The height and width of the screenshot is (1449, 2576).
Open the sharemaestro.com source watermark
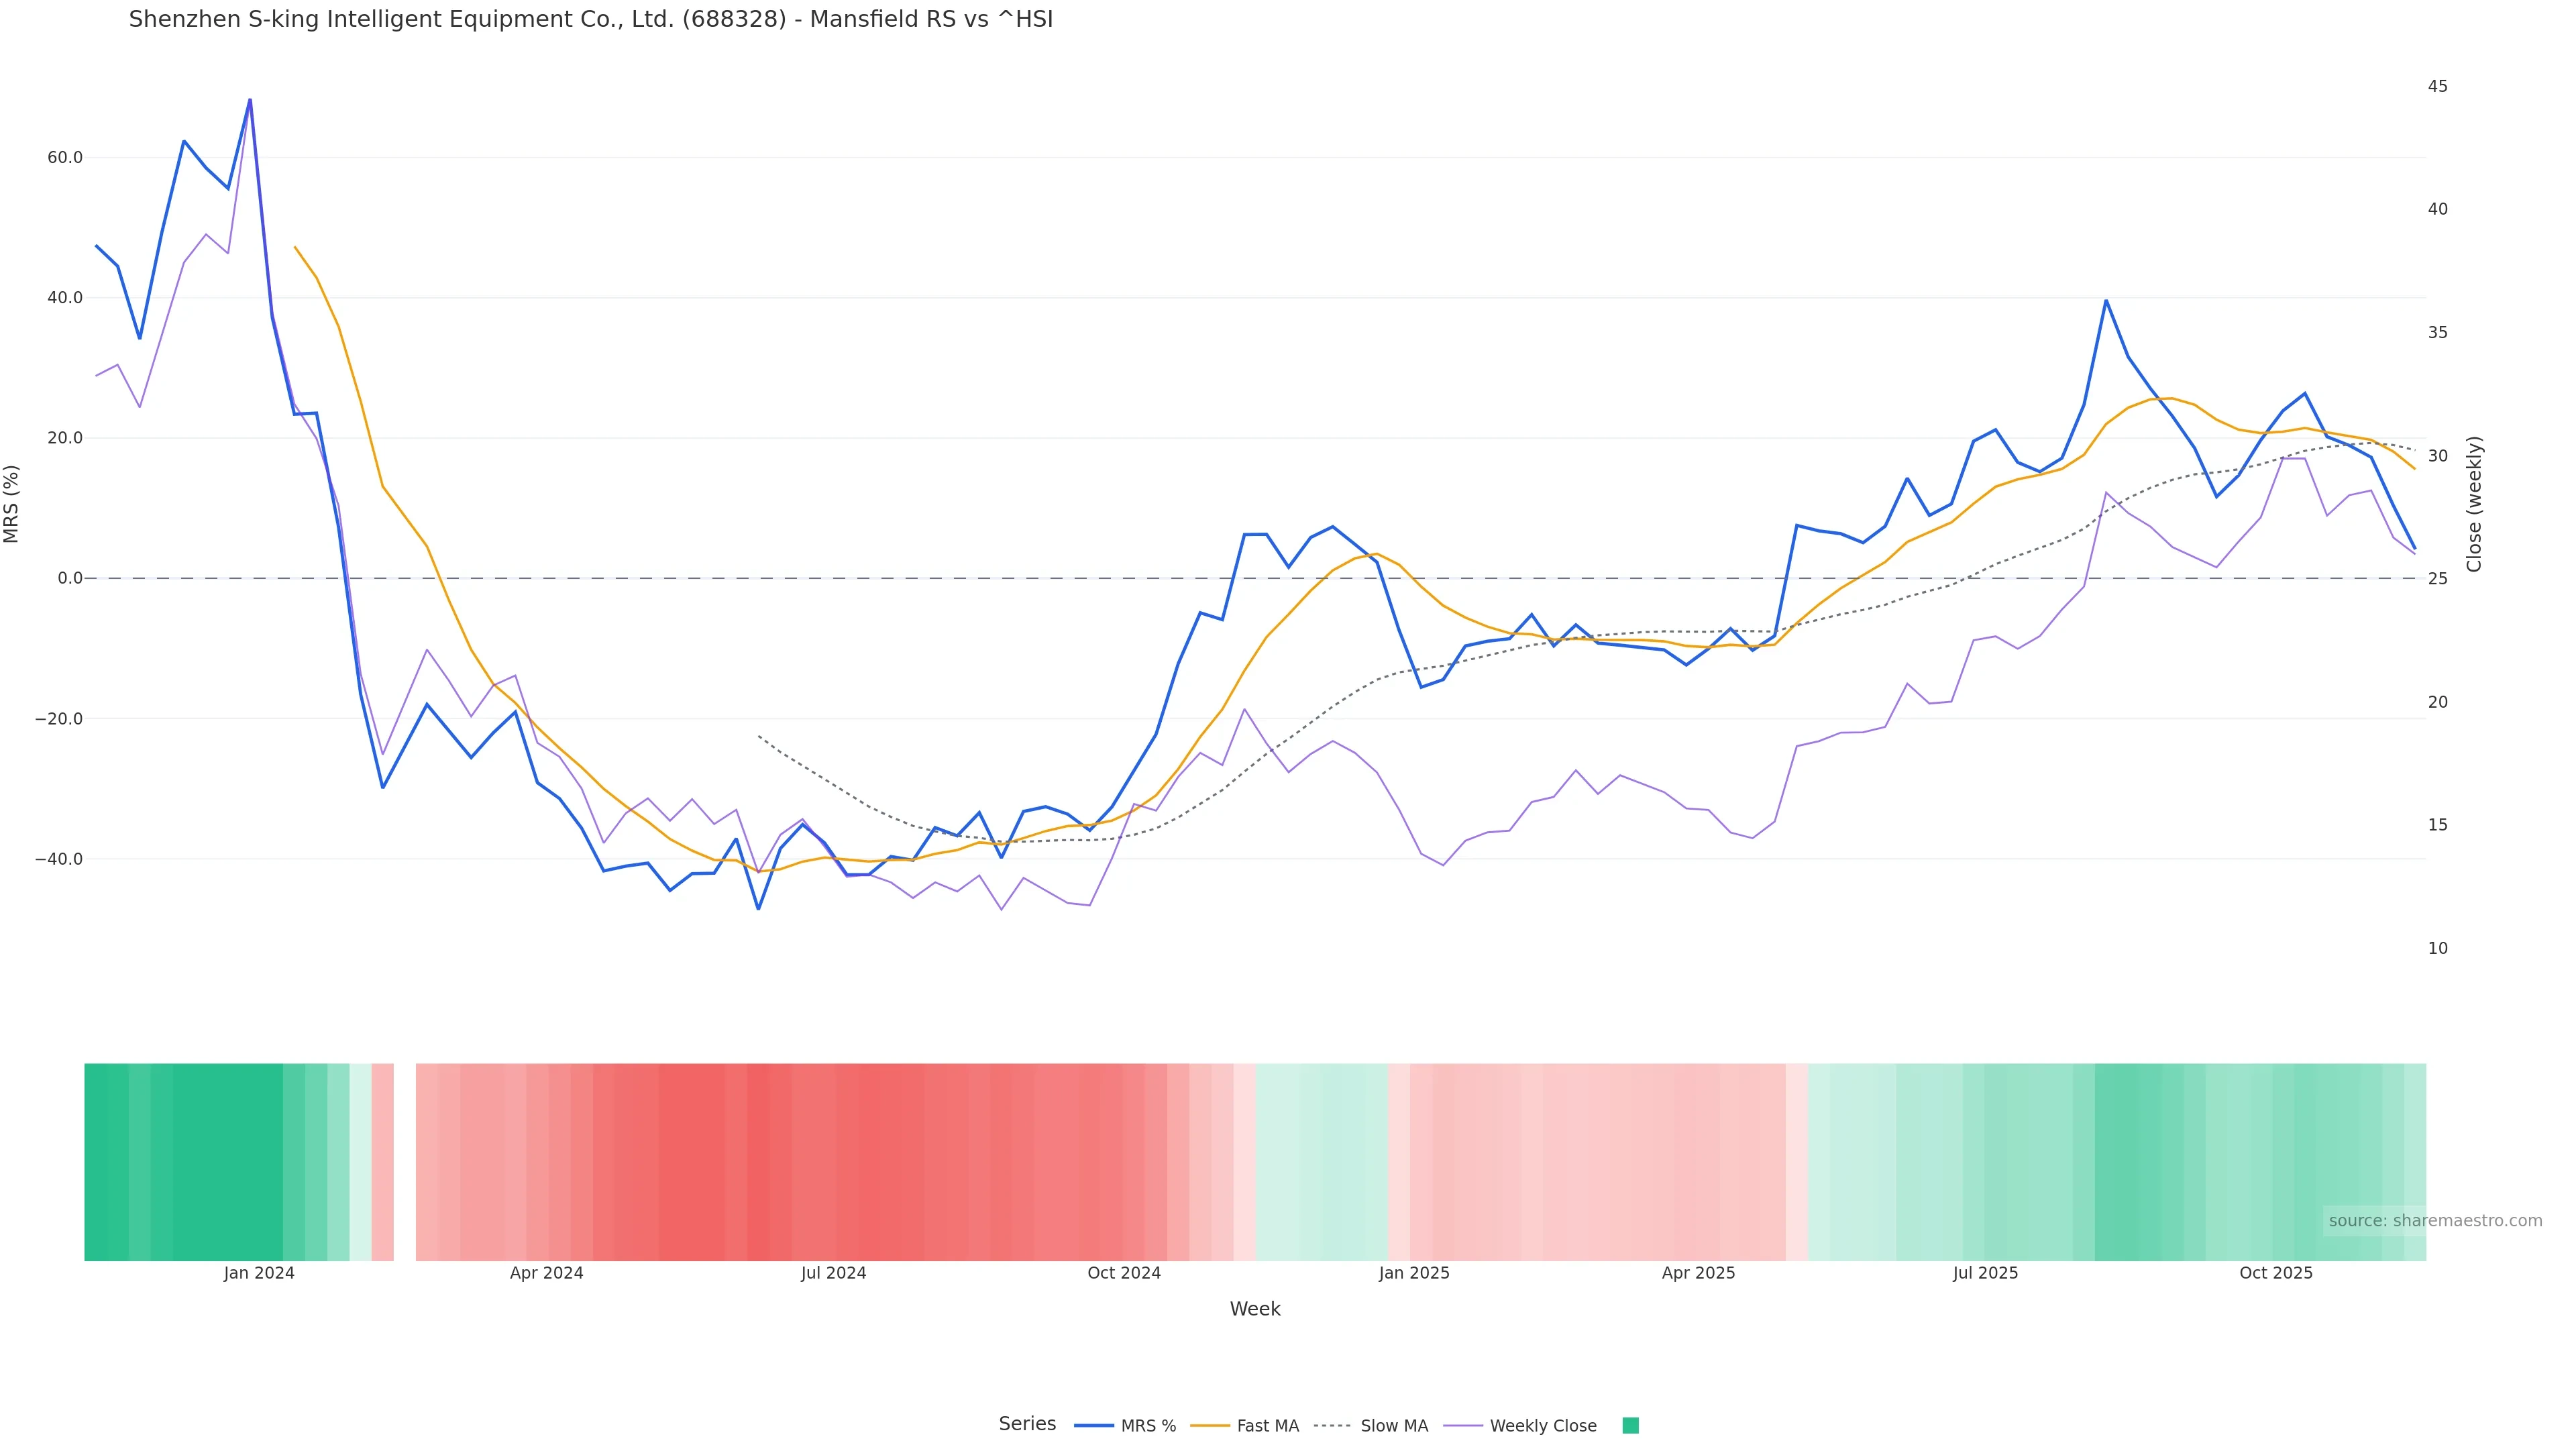[2434, 1220]
